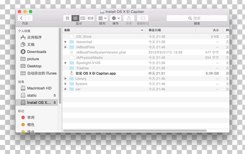
Task: Focus the search (搜索) field
Action: click(x=197, y=18)
